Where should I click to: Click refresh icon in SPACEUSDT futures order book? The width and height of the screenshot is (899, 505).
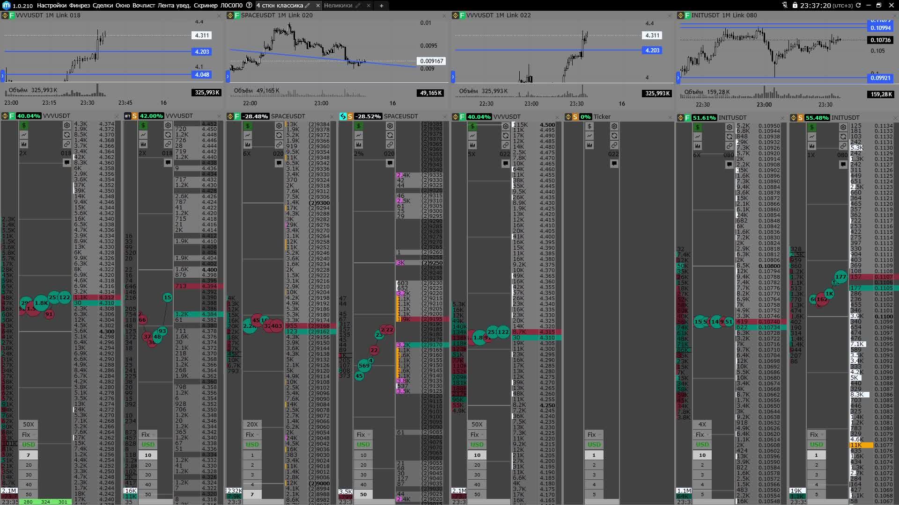click(279, 135)
